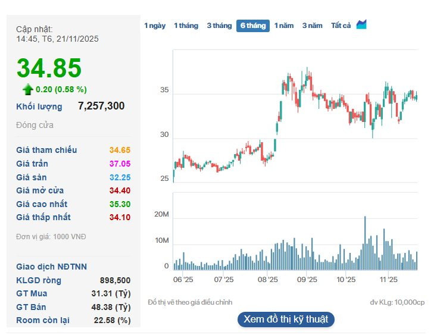The image size is (440, 335).
Task: Show the 1 năm chart range
Action: coord(284,26)
